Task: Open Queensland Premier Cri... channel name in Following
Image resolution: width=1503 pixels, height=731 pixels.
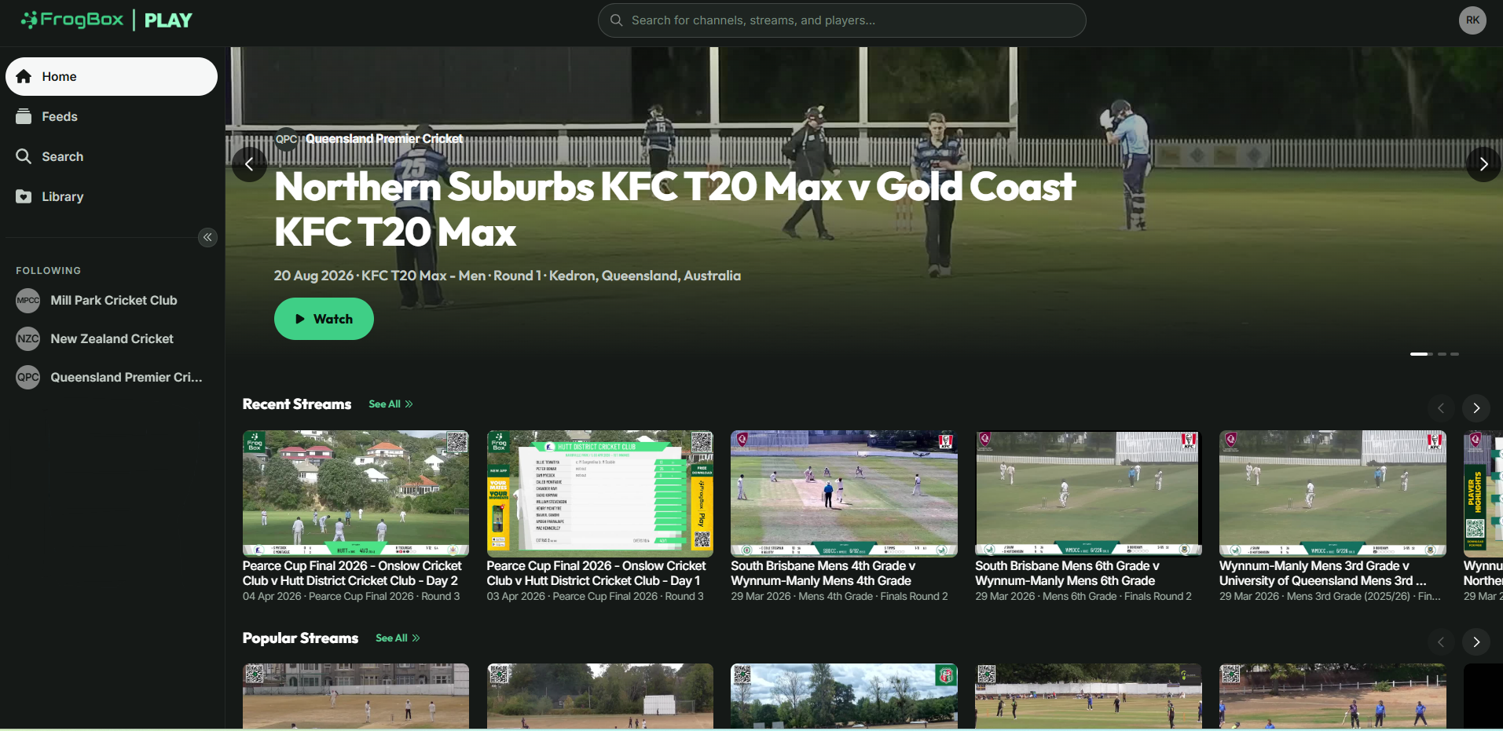Action: (126, 377)
